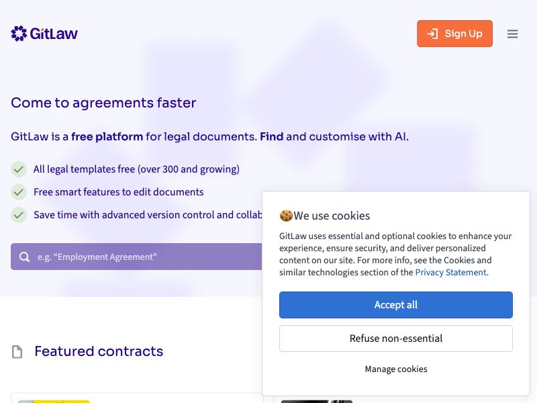Click checkmark beside Free smart features
The image size is (537, 403).
19,192
